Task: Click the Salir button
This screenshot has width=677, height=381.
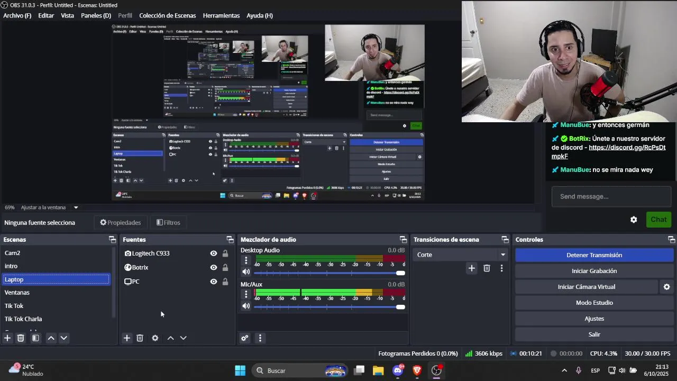Action: (x=594, y=334)
